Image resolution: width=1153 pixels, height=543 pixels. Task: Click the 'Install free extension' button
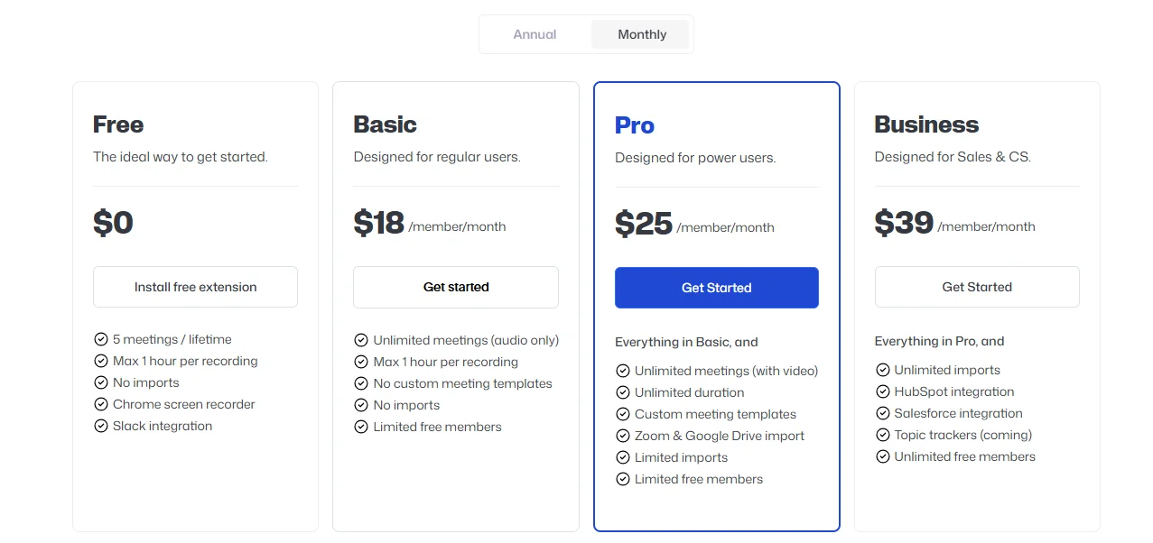[x=195, y=287]
